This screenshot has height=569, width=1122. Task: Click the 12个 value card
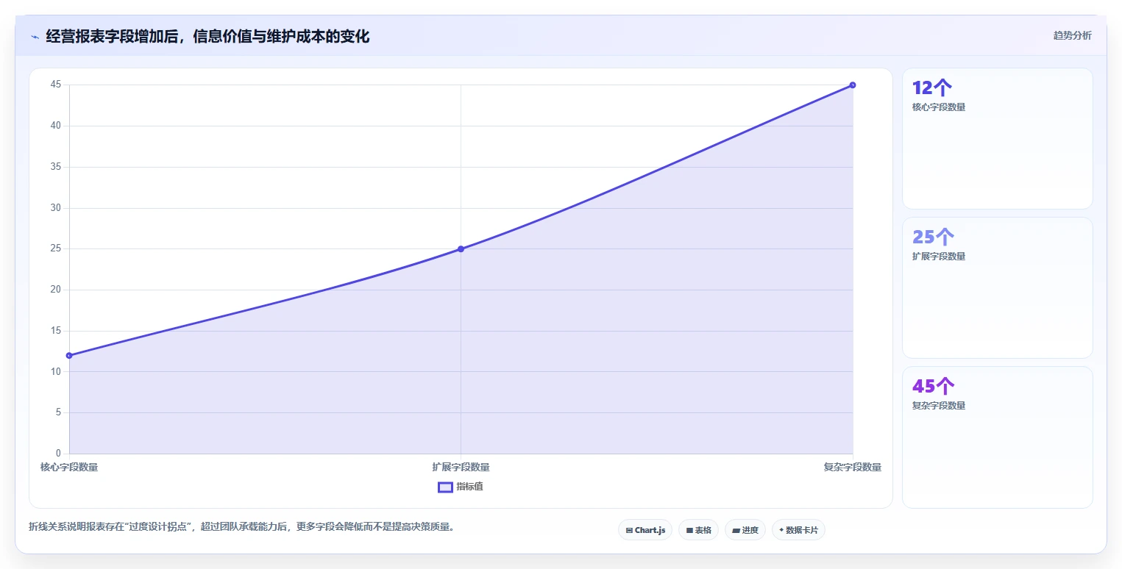click(x=997, y=139)
